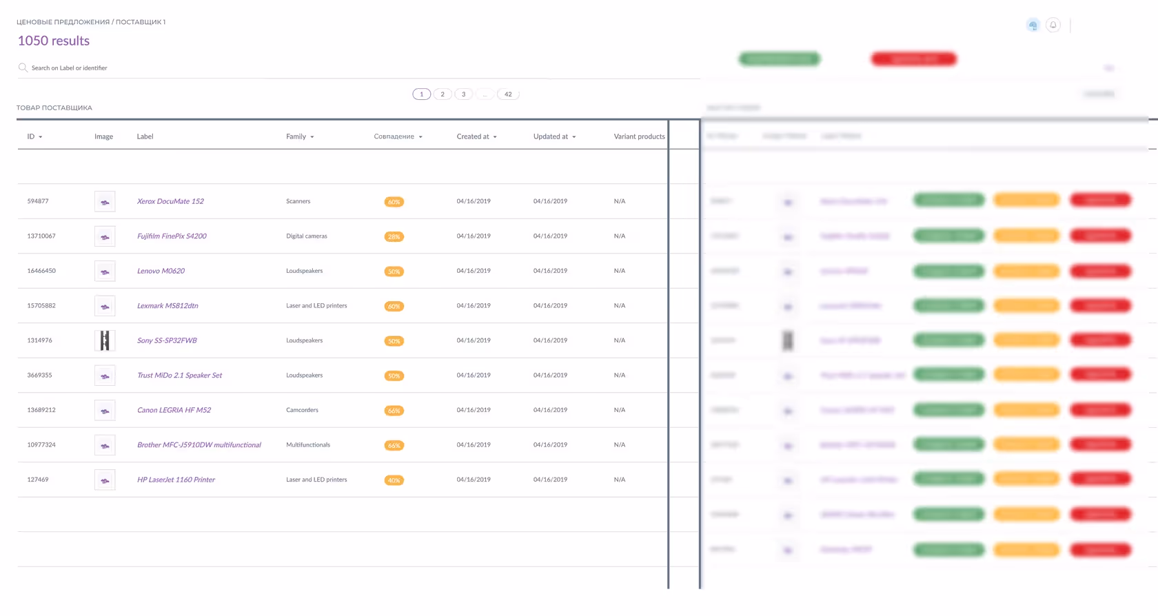This screenshot has width=1158, height=616.
Task: Click ID cell 16466450
Action: click(x=41, y=271)
